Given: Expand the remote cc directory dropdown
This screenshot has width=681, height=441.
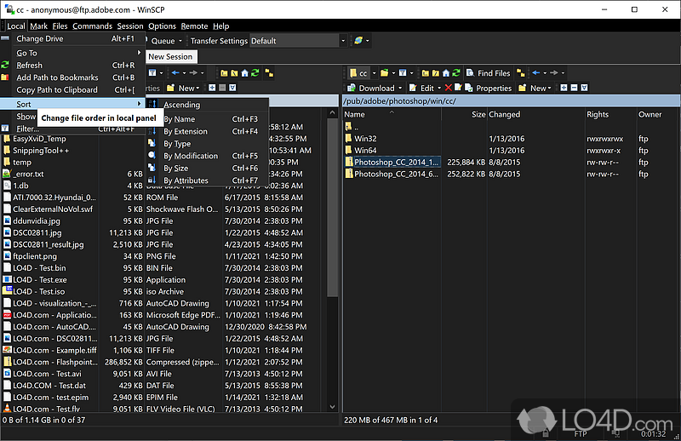Looking at the screenshot, I should 375,73.
